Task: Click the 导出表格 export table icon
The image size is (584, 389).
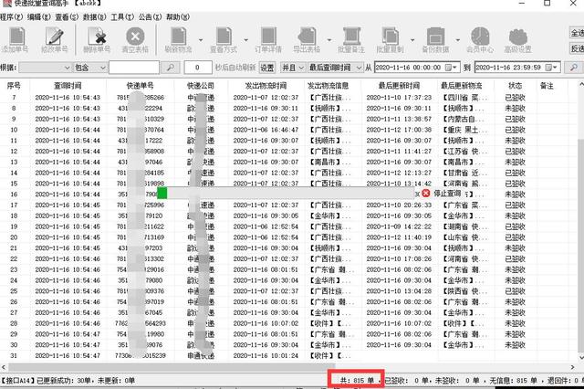Action: [x=307, y=37]
